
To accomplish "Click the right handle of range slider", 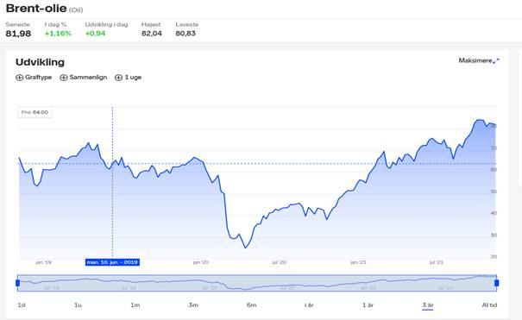I will [497, 283].
